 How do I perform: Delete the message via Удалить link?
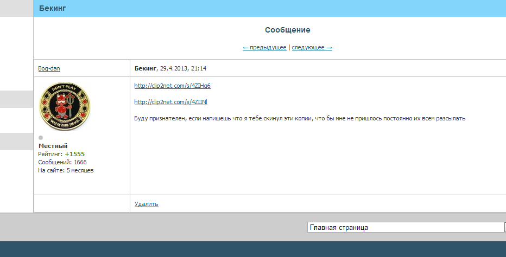(146, 204)
